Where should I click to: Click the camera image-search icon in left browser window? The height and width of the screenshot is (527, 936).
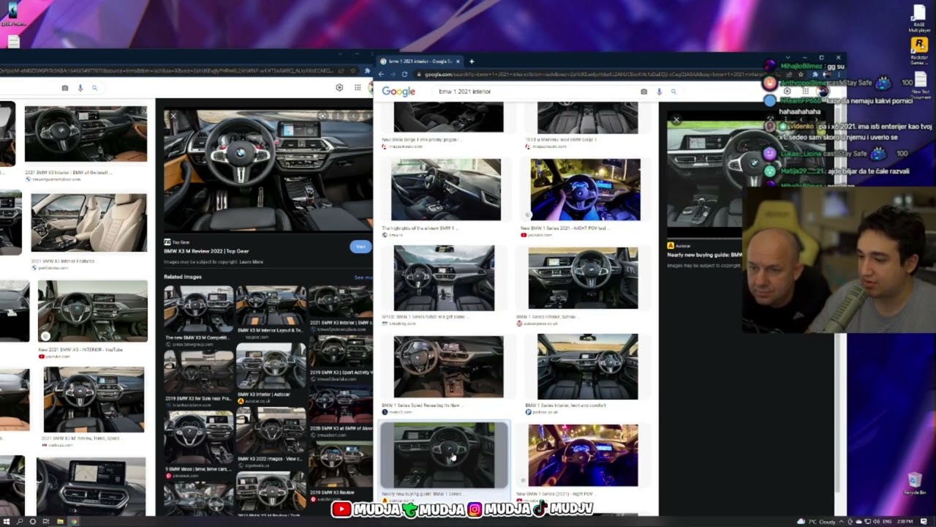pyautogui.click(x=65, y=88)
